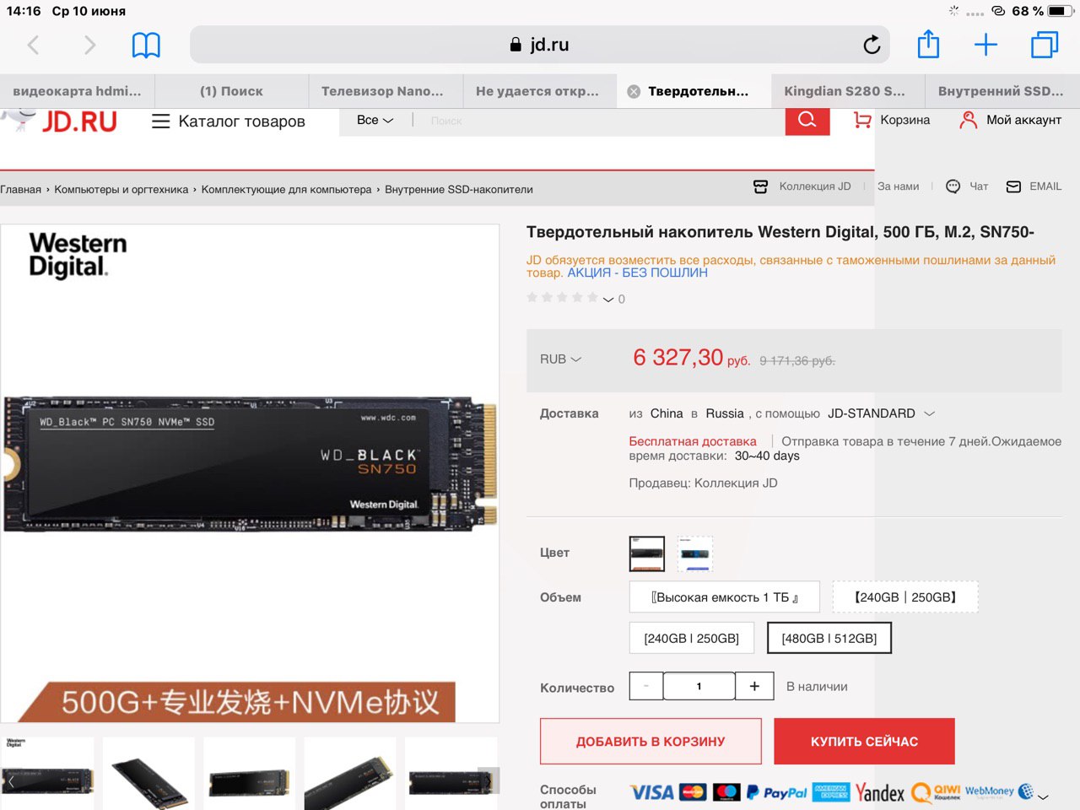Add a new Safari tab
Viewport: 1080px width, 810px height.
coord(985,45)
